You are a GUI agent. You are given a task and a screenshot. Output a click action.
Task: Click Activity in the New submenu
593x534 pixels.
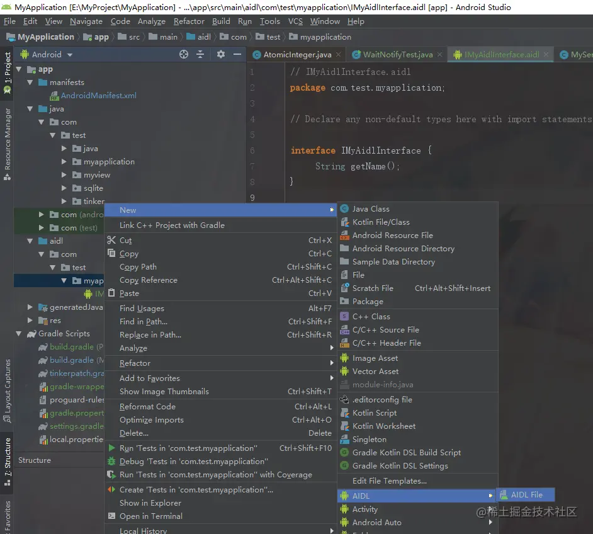[x=417, y=509]
